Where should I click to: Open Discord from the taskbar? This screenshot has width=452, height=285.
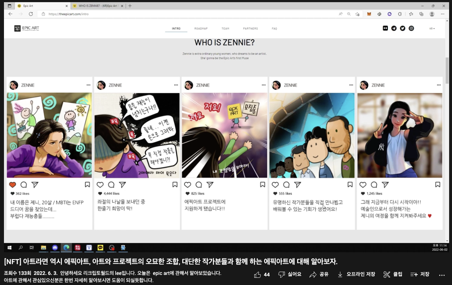pyautogui.click(x=54, y=248)
